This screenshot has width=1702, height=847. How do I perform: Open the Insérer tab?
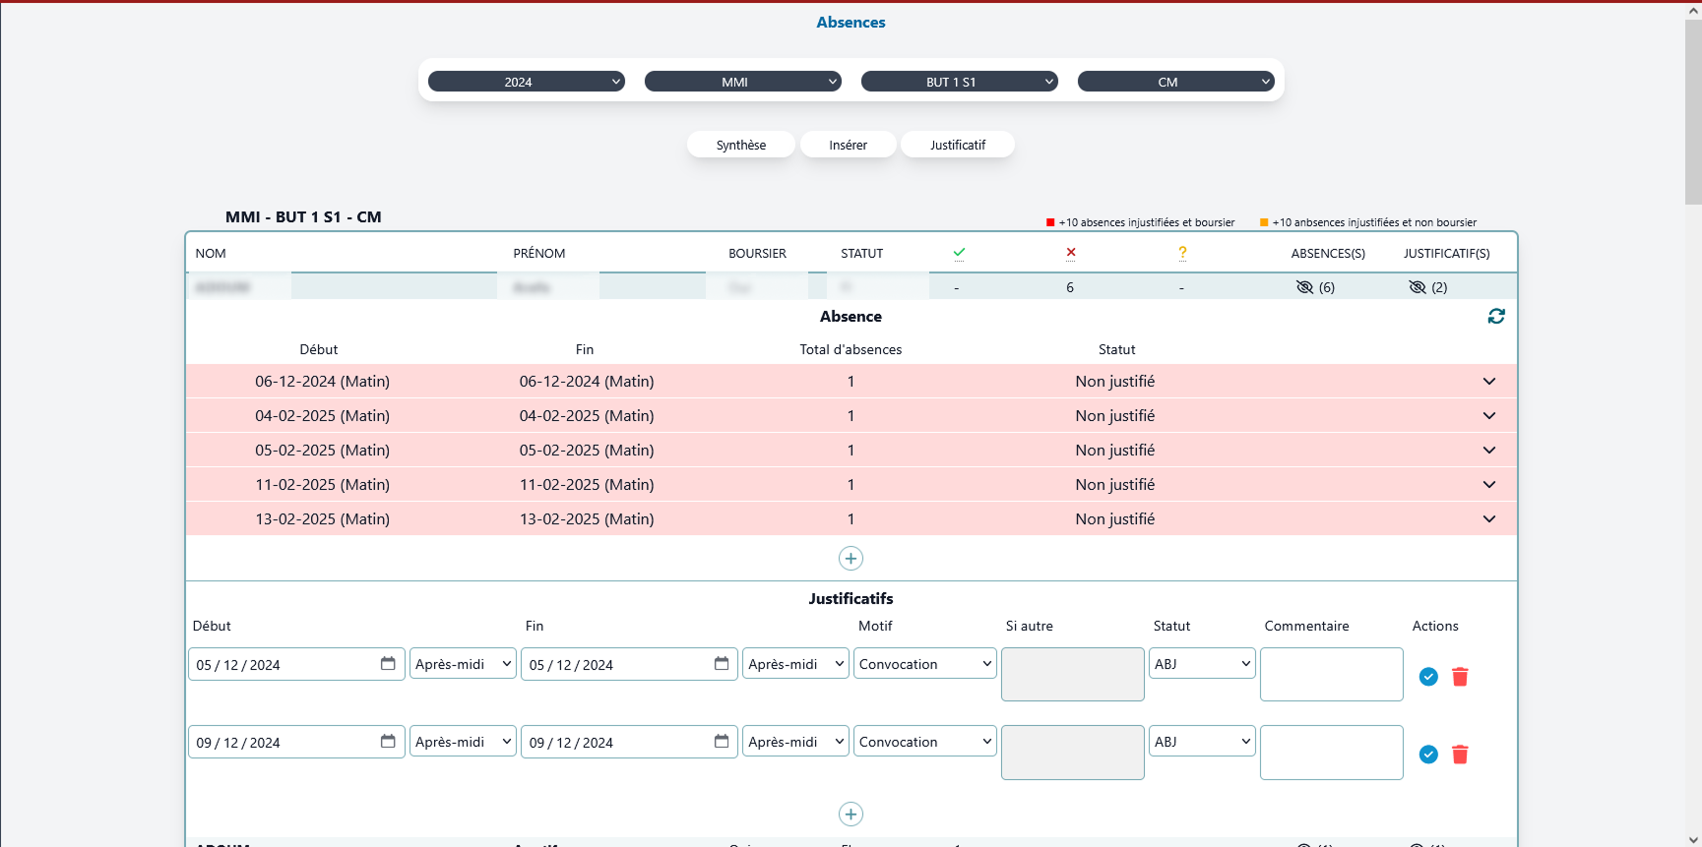(849, 145)
